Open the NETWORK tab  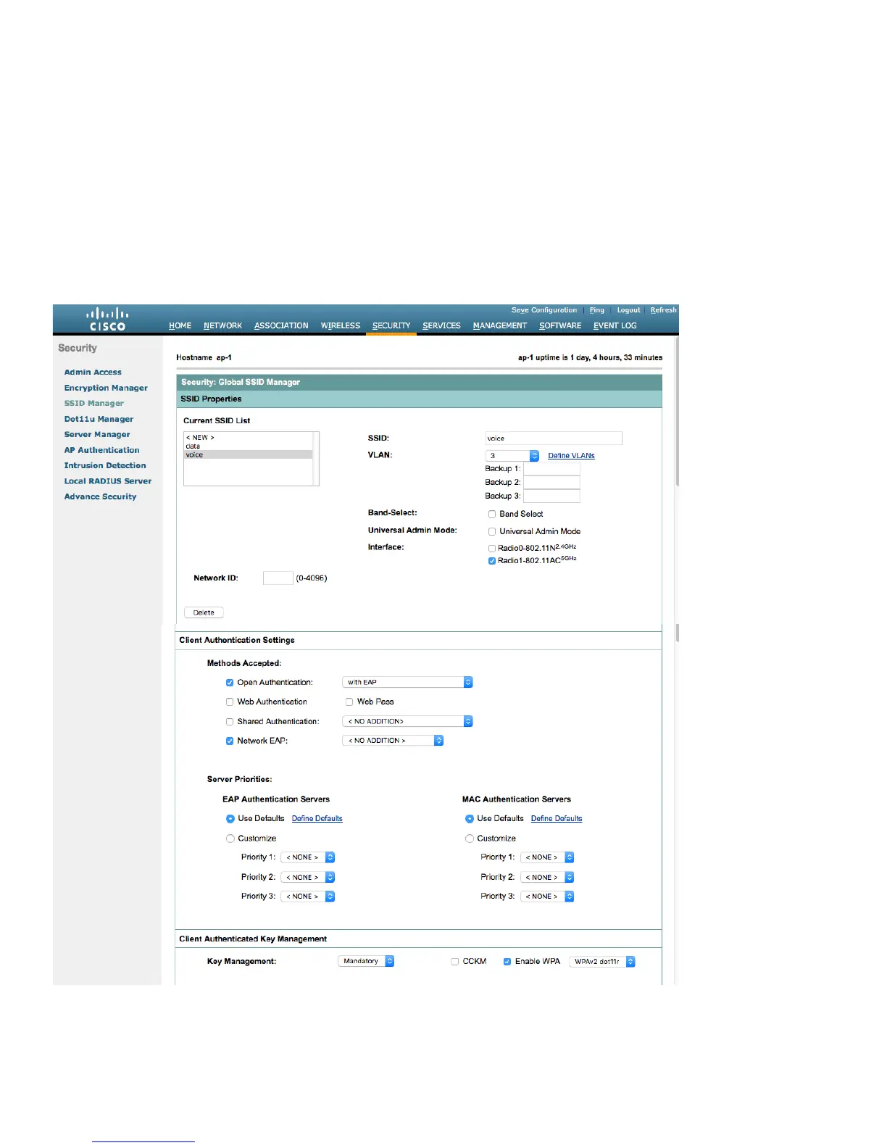pos(222,326)
